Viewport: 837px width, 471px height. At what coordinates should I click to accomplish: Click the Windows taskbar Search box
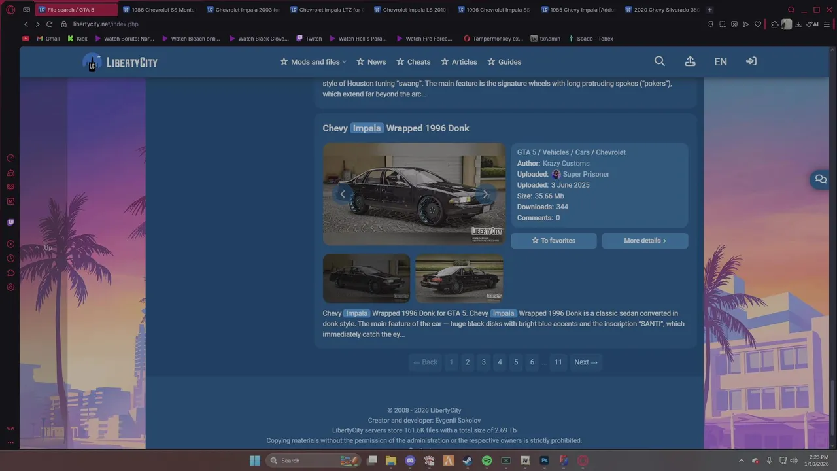coord(313,461)
